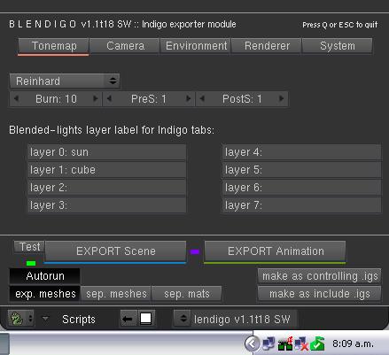Click the EXPORT Scene button
This screenshot has height=355, width=389.
point(115,251)
